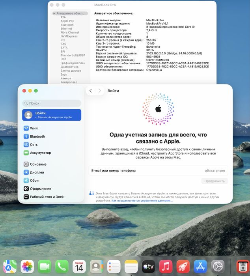Viewport: 250px width, 276px height.
Task: Select Запись дисков in System Information
Action: point(71,71)
